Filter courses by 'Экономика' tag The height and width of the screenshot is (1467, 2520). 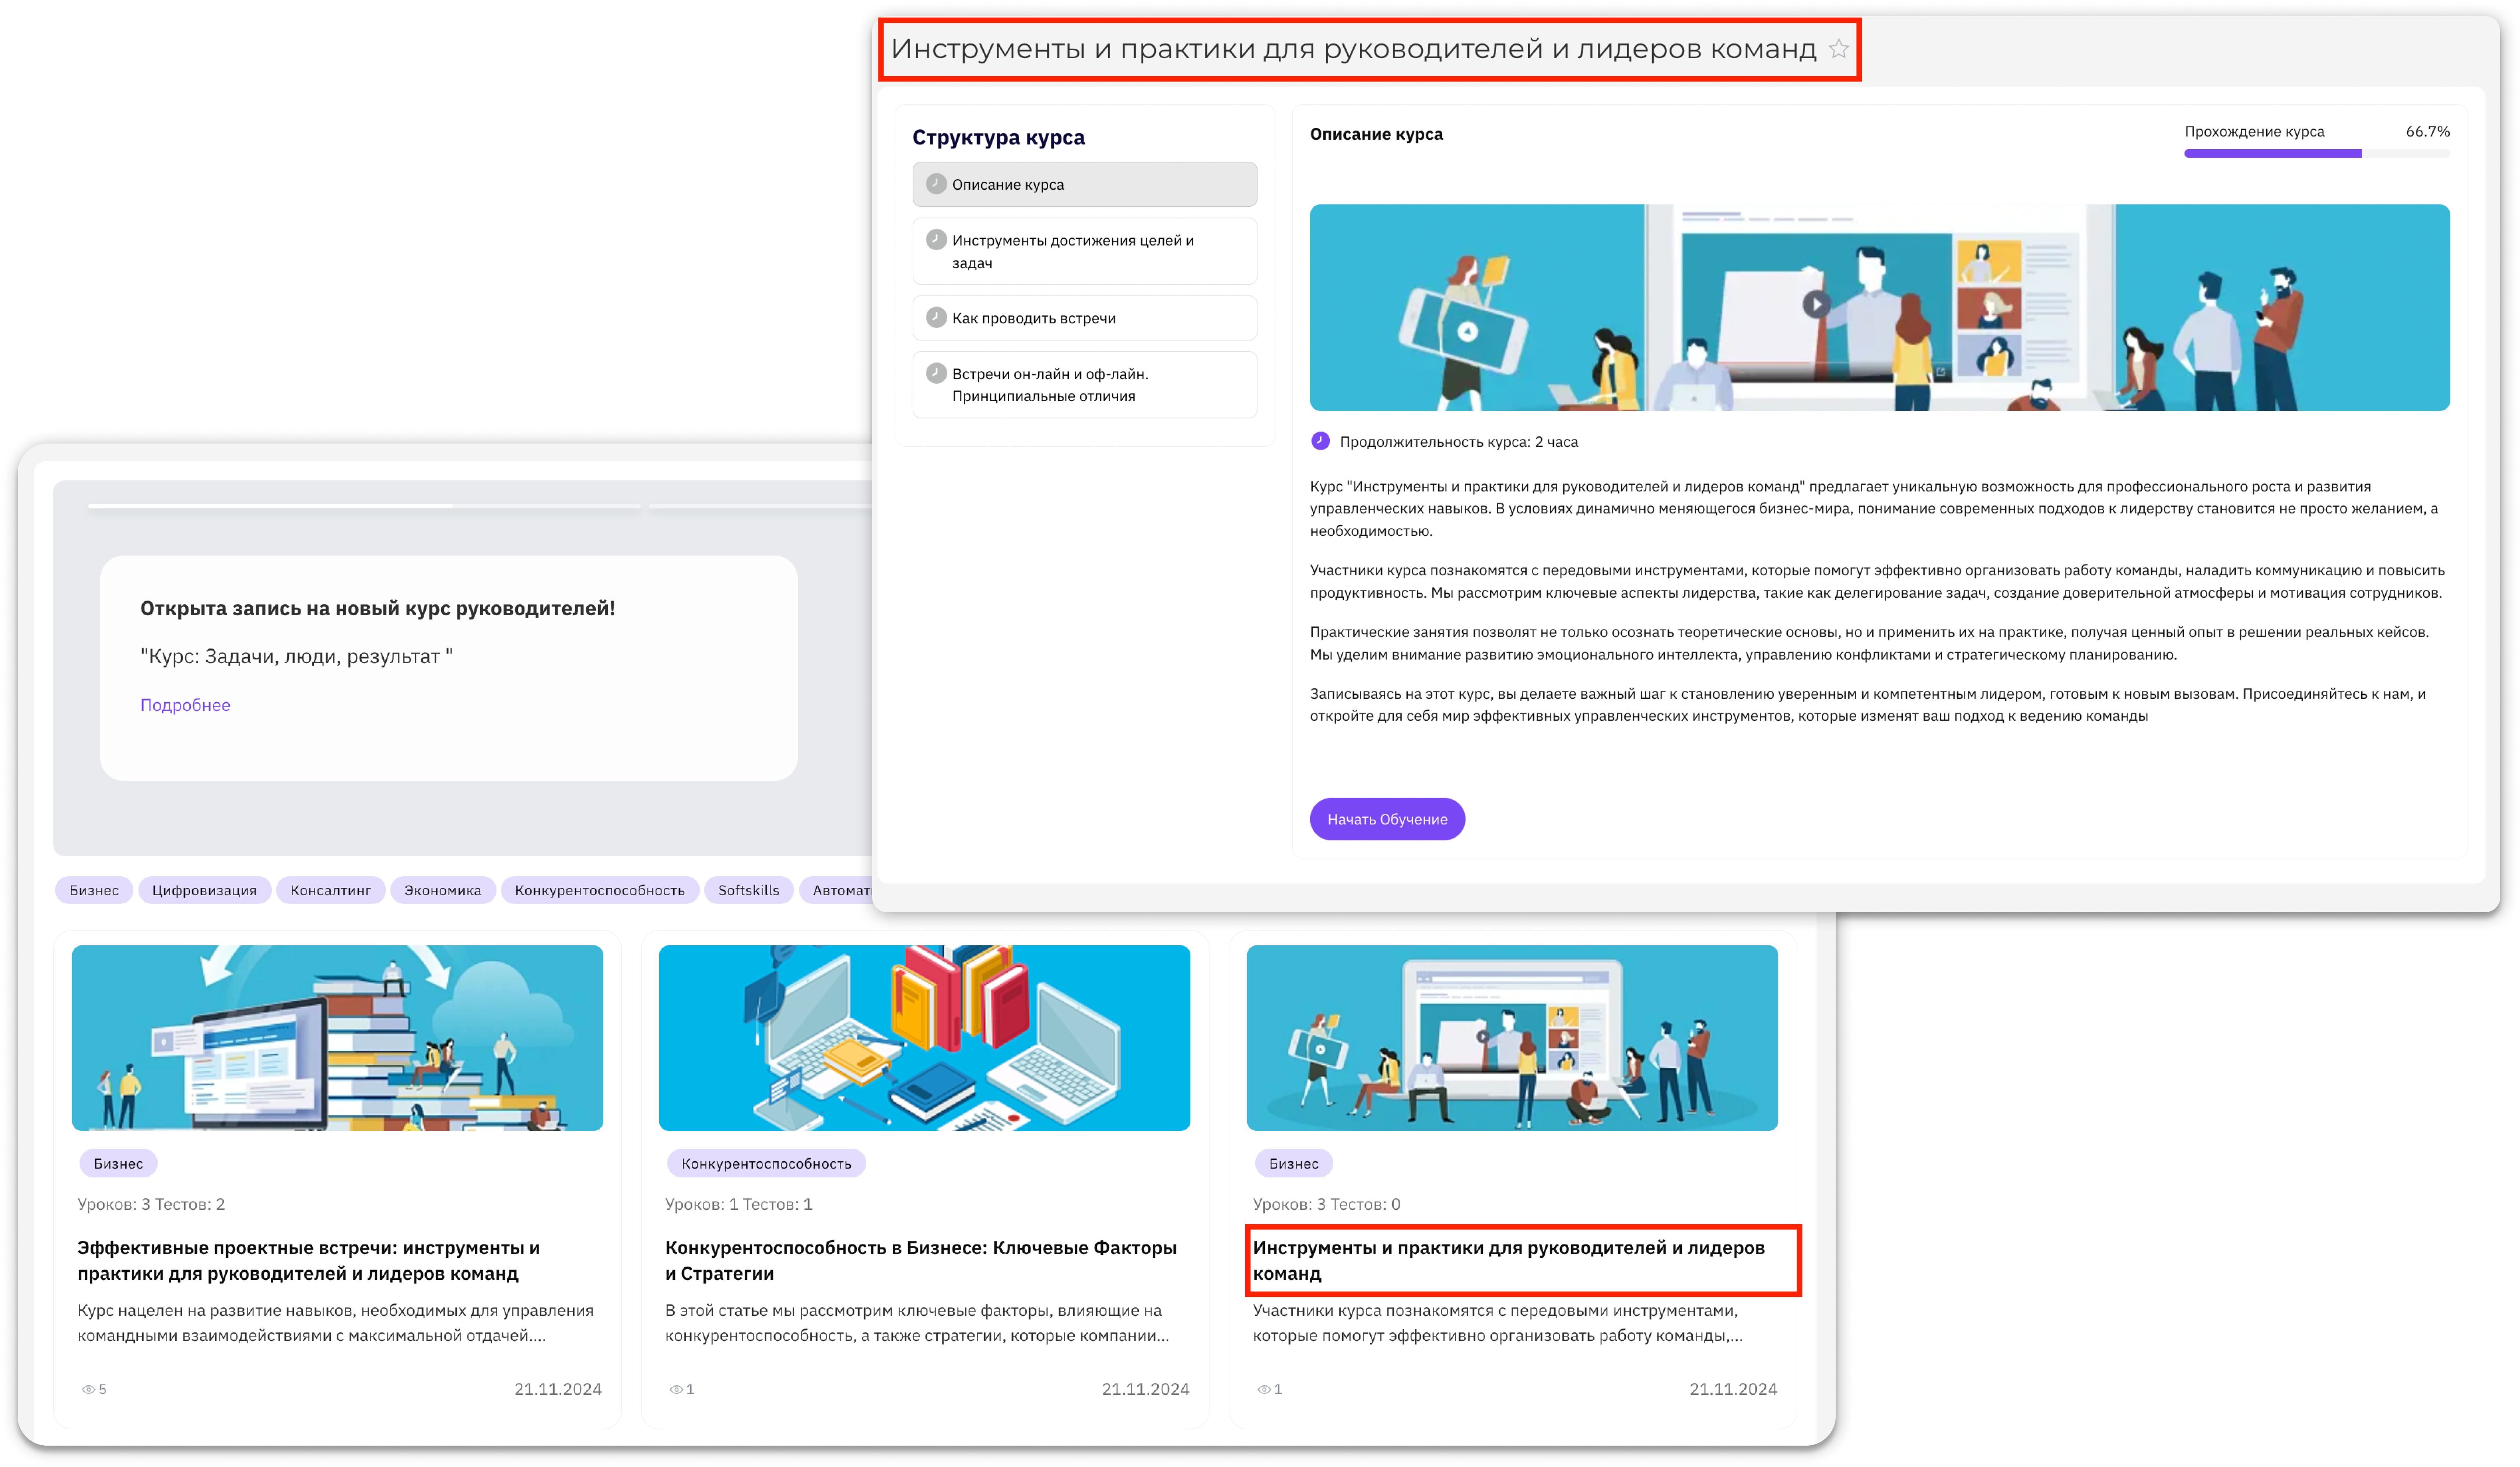443,890
